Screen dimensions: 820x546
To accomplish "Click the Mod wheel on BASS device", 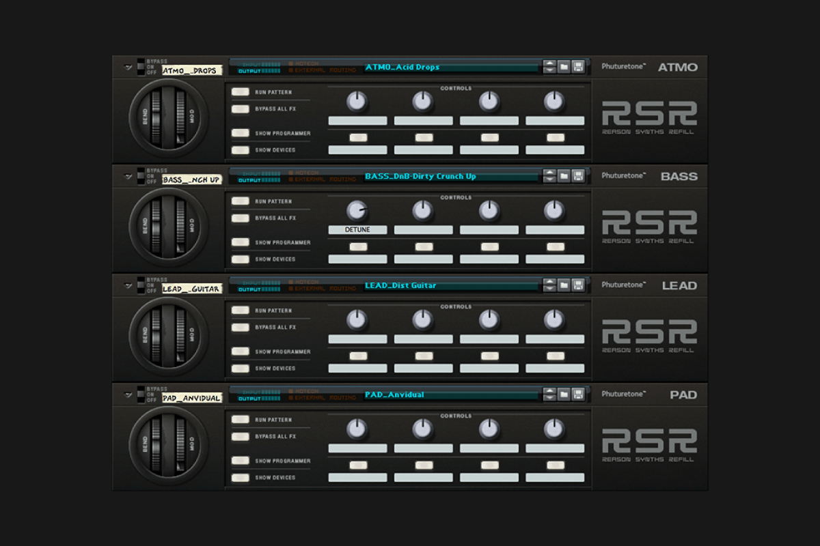I will click(x=181, y=226).
